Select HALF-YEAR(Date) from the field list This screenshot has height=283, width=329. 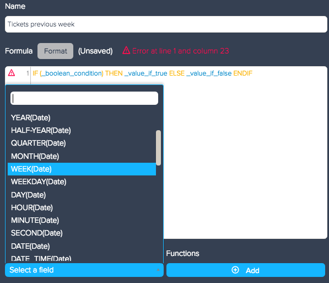82,131
